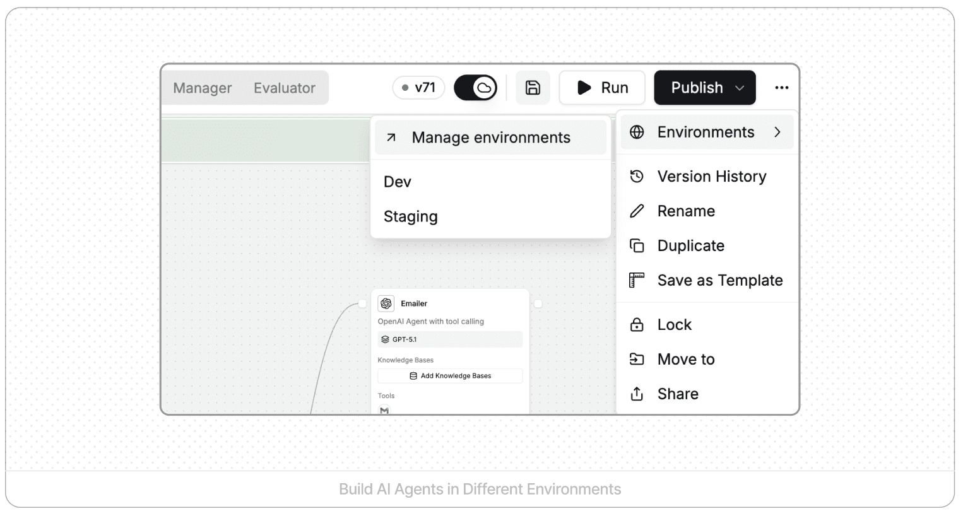The height and width of the screenshot is (516, 963).
Task: Select Move to in the options menu
Action: coord(707,360)
